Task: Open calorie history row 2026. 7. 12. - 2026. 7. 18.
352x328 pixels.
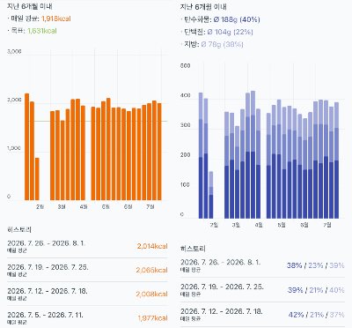Action: (x=87, y=294)
